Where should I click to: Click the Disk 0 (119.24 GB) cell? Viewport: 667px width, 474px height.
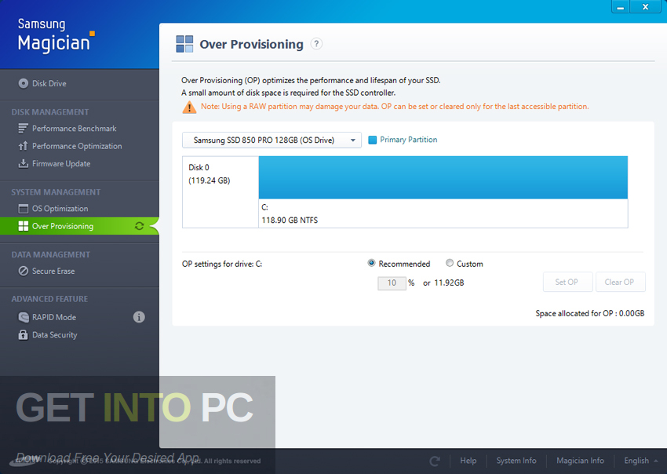click(x=221, y=192)
